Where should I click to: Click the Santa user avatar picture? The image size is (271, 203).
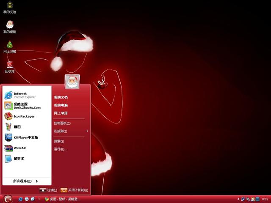click(72, 82)
